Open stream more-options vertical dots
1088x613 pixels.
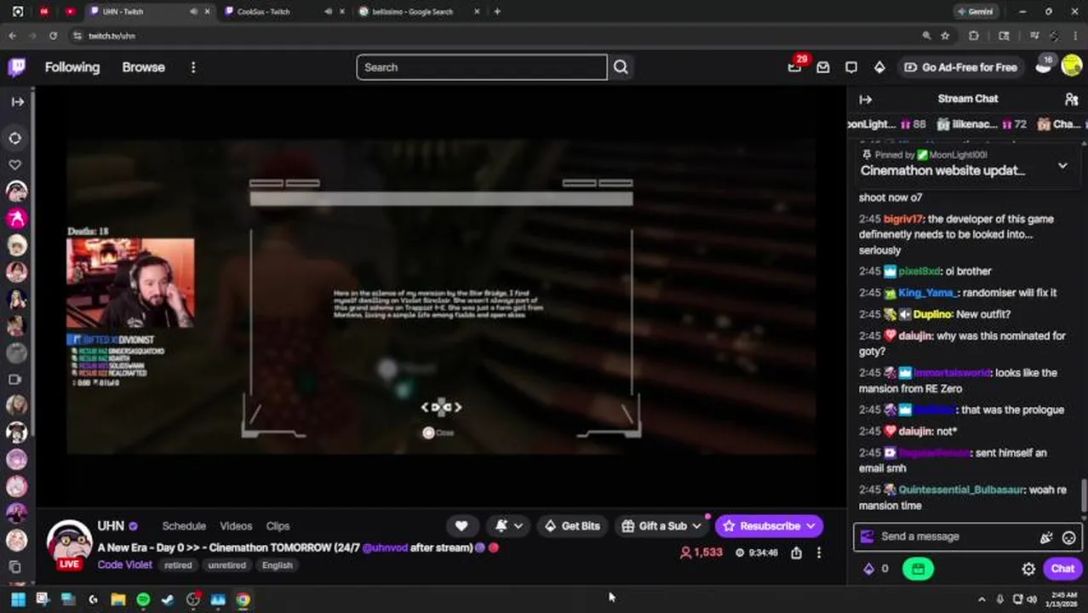[x=819, y=553]
